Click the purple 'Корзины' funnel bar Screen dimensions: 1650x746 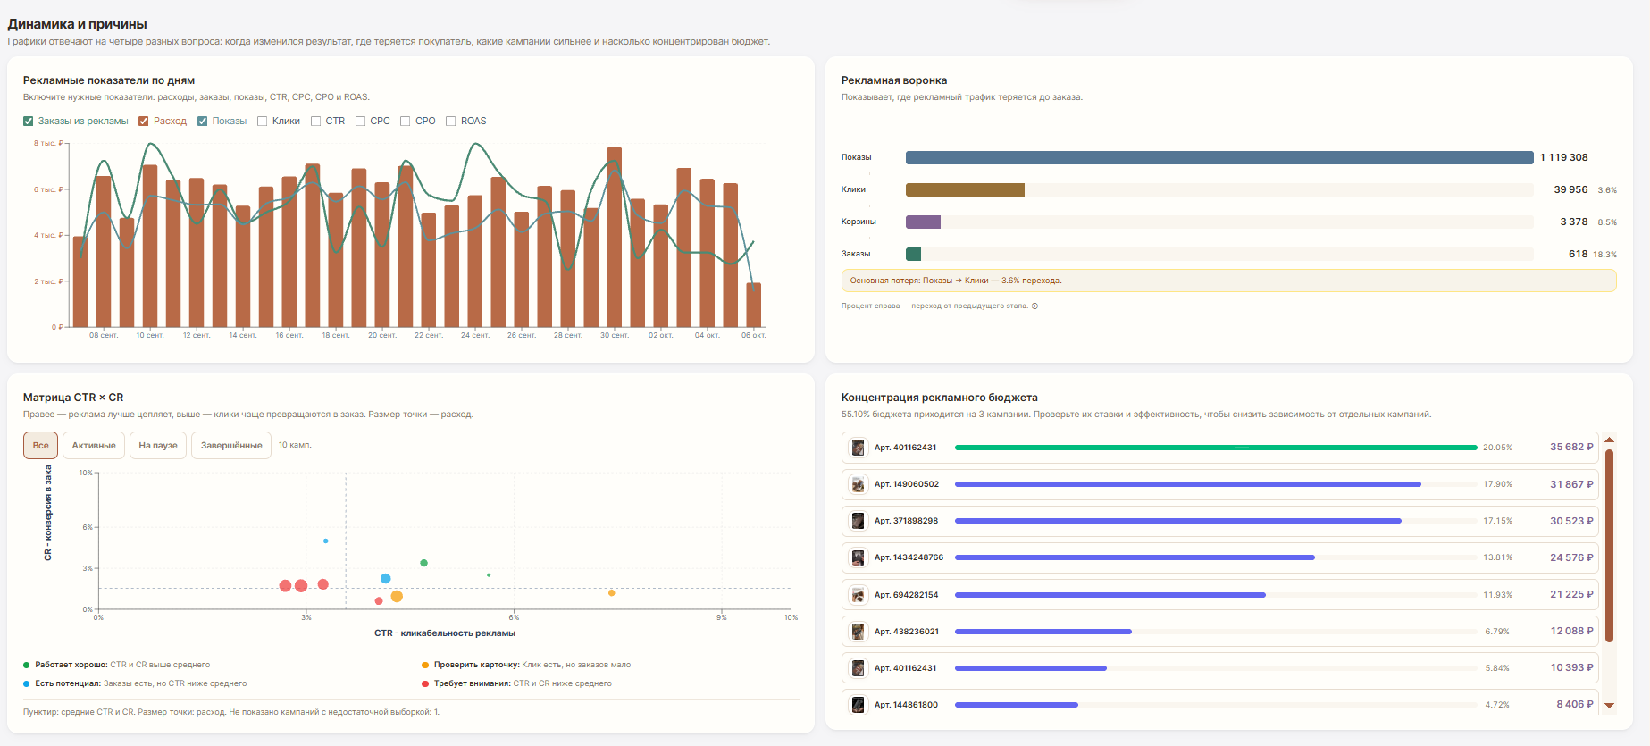923,222
